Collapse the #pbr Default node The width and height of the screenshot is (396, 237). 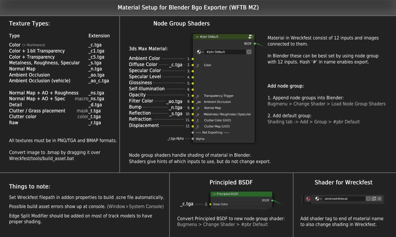[x=197, y=37]
